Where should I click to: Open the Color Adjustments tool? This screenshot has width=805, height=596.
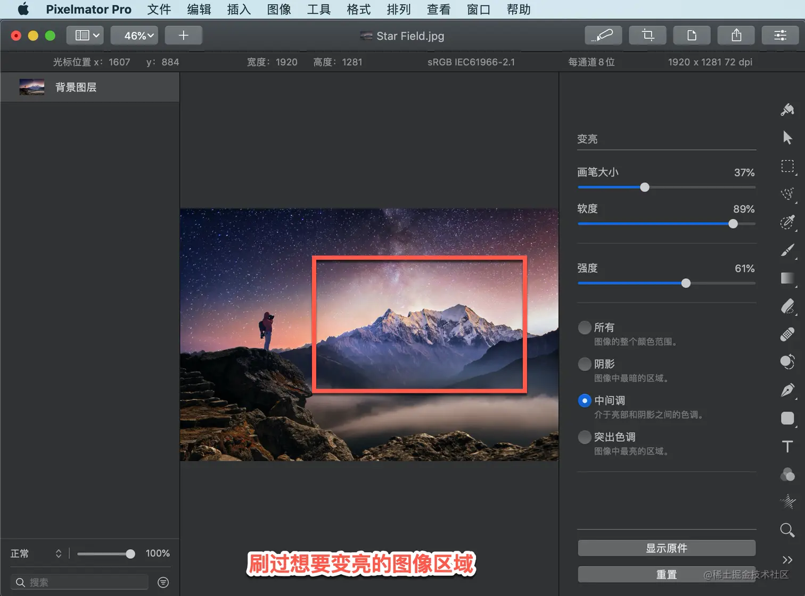[x=787, y=474]
